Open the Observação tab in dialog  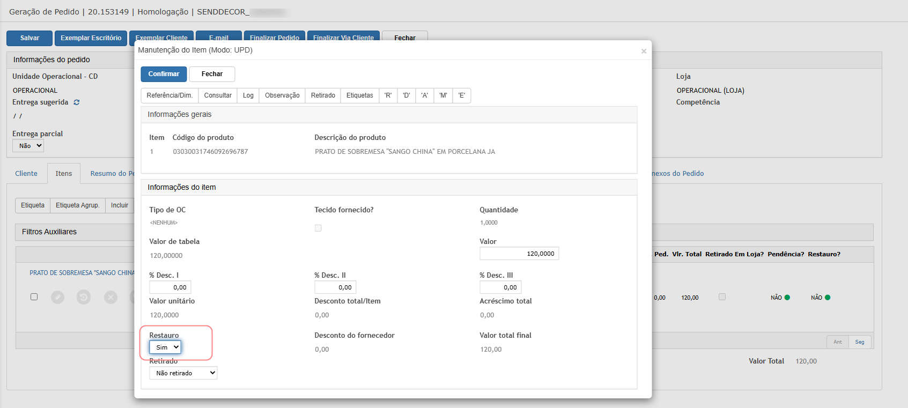pos(282,95)
